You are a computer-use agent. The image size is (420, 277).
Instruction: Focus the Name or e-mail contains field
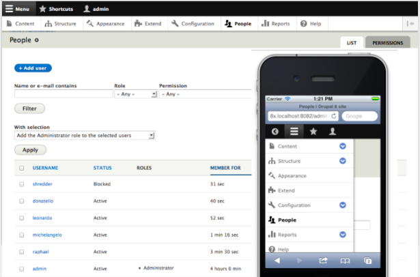click(64, 94)
